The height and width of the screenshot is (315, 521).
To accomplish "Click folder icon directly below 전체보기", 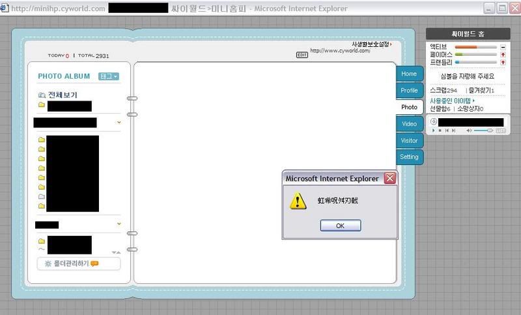I will (x=42, y=105).
